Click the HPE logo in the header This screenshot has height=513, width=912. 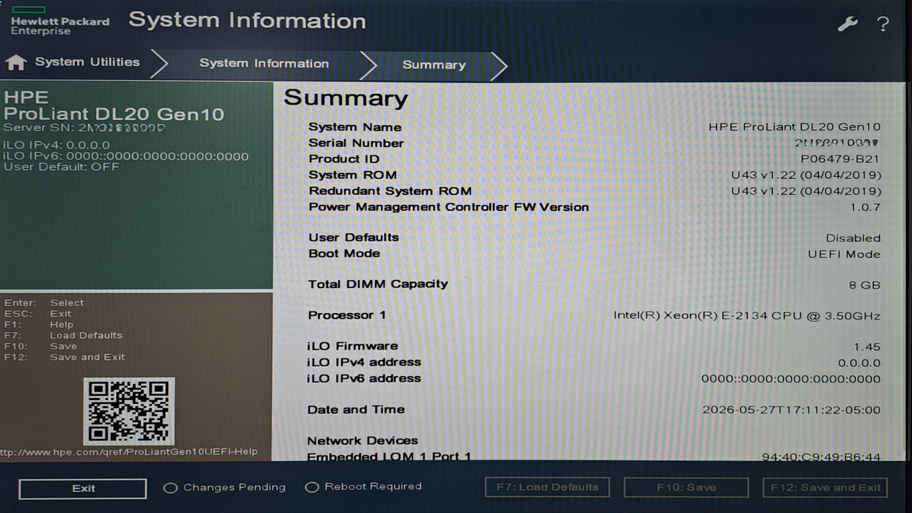pyautogui.click(x=59, y=21)
